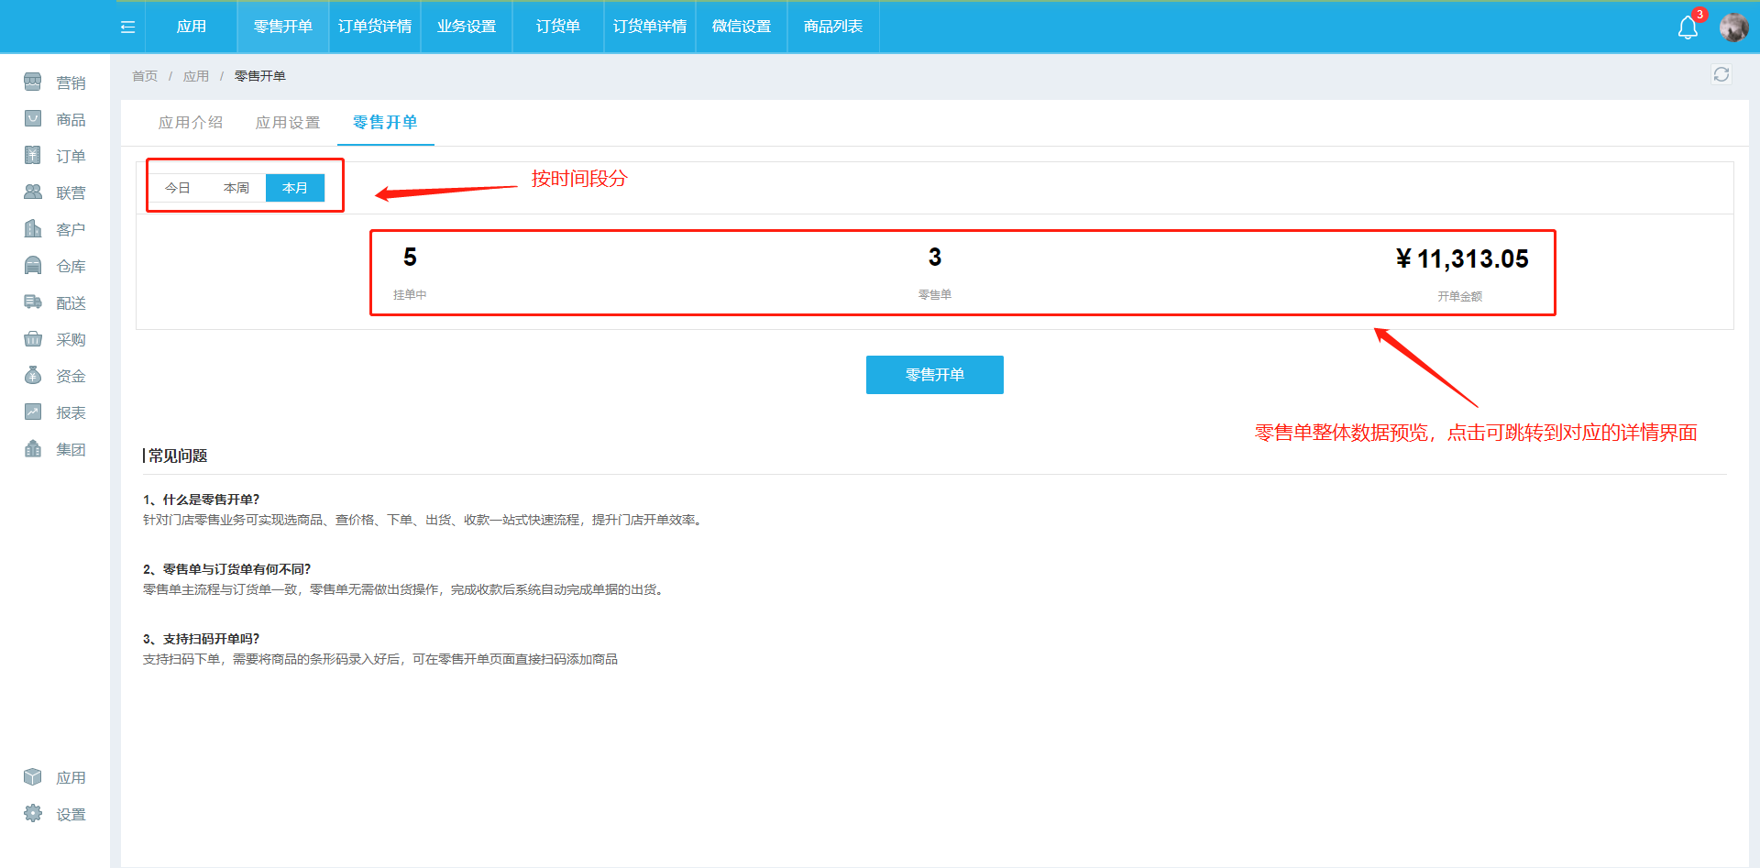Image resolution: width=1760 pixels, height=868 pixels.
Task: Open 报表 reports section icon
Action: pyautogui.click(x=33, y=412)
